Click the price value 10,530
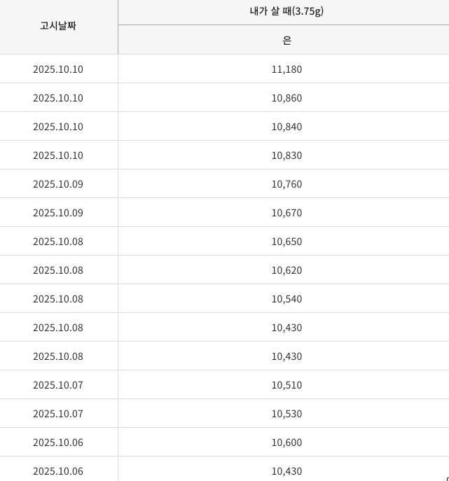The image size is (449, 481). pyautogui.click(x=286, y=414)
